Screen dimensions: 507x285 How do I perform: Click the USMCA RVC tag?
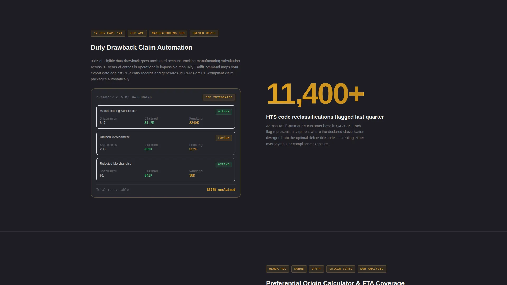[x=278, y=269]
